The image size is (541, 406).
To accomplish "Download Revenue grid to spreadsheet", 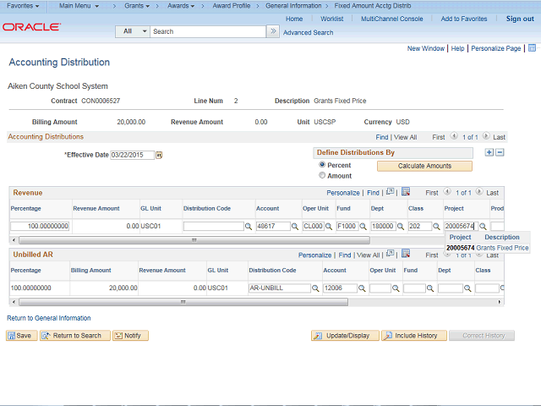I will (x=406, y=192).
